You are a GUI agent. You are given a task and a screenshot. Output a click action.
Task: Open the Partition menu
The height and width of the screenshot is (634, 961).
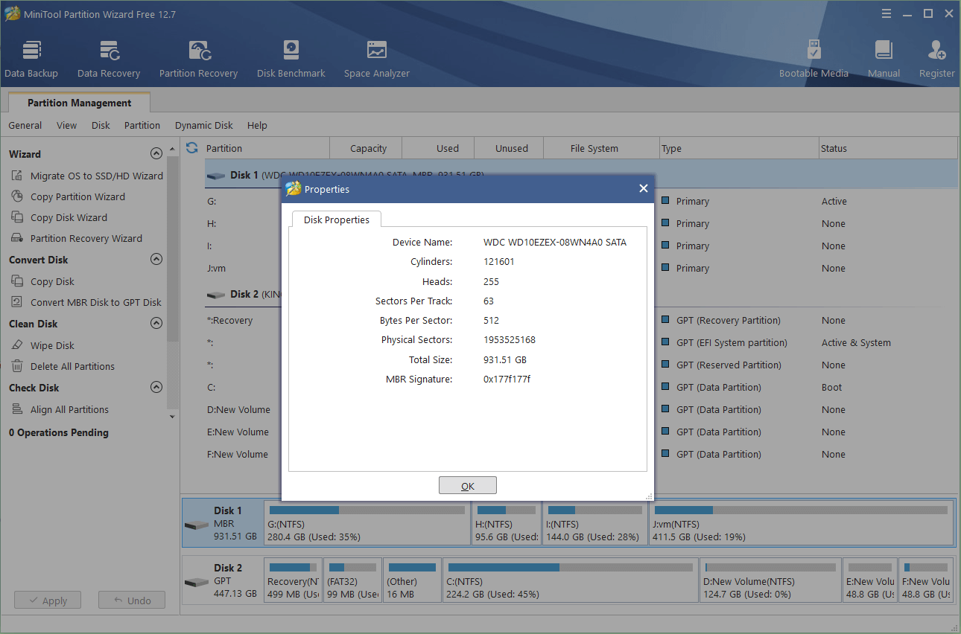142,125
